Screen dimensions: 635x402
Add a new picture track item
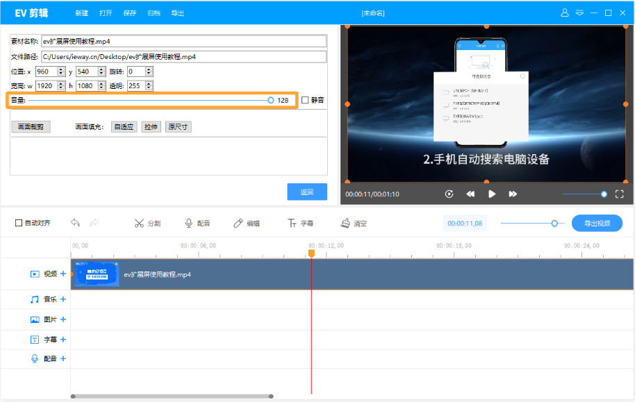[x=63, y=319]
